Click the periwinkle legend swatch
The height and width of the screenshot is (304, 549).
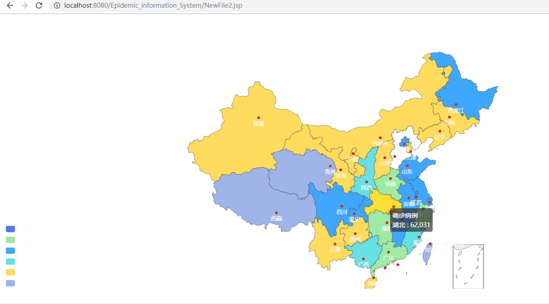click(x=10, y=283)
